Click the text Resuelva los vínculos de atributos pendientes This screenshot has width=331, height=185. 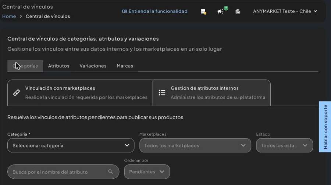[x=95, y=117]
